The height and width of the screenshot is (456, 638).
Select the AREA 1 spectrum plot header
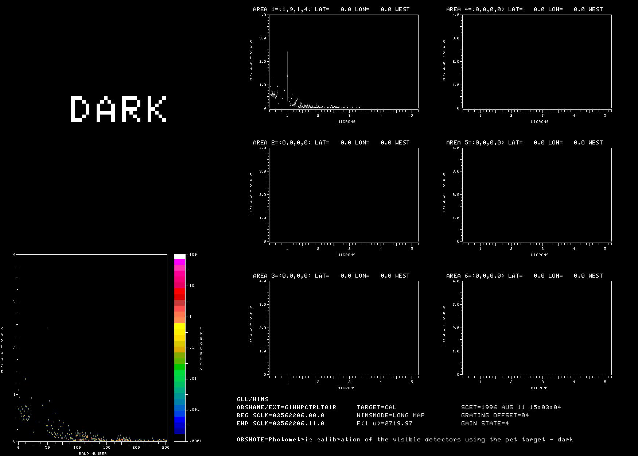(331, 9)
